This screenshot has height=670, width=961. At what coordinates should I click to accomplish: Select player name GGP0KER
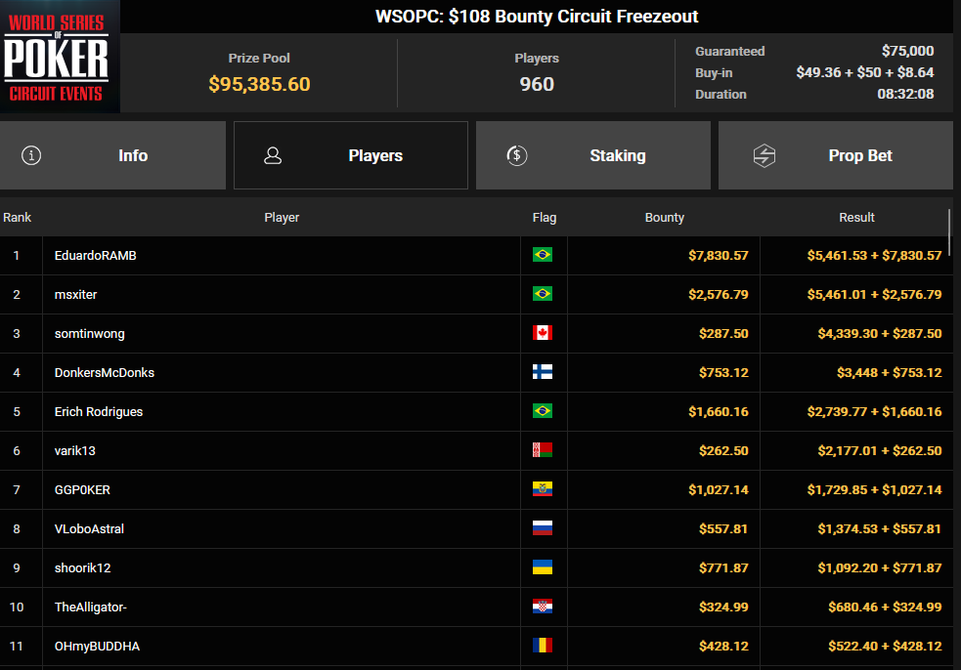pos(82,490)
